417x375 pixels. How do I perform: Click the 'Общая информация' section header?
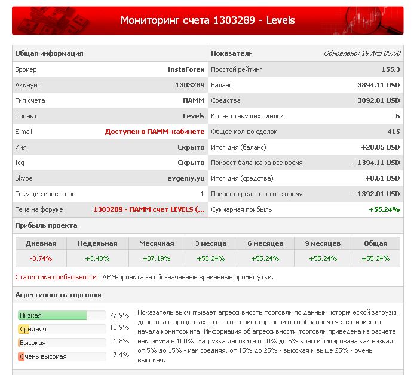[x=49, y=53]
